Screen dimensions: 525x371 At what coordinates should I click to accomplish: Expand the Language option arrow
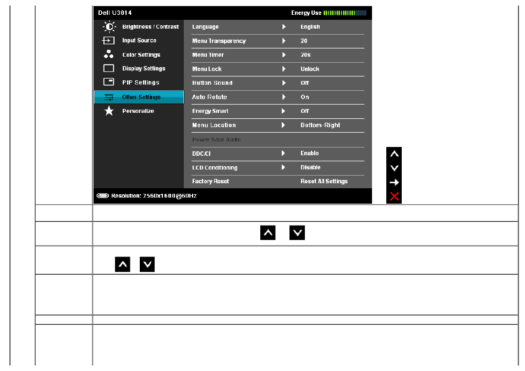click(283, 27)
